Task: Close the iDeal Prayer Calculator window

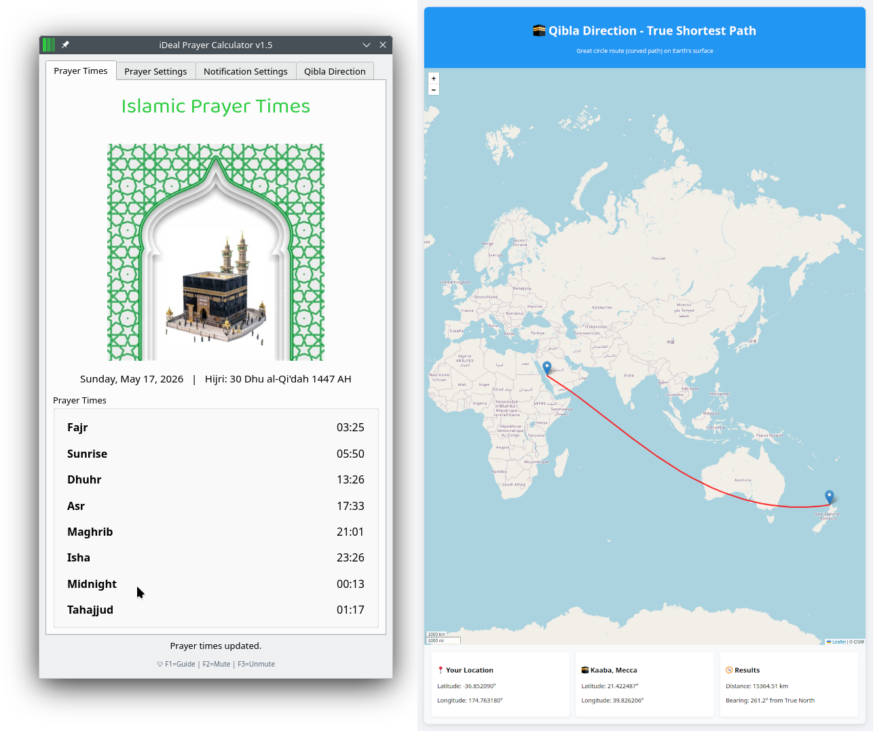Action: tap(383, 45)
